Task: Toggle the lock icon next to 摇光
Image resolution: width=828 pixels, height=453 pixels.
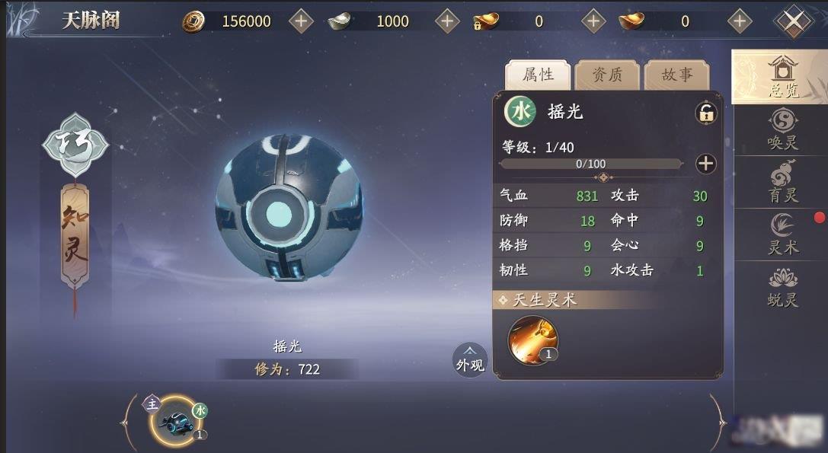Action: point(706,113)
